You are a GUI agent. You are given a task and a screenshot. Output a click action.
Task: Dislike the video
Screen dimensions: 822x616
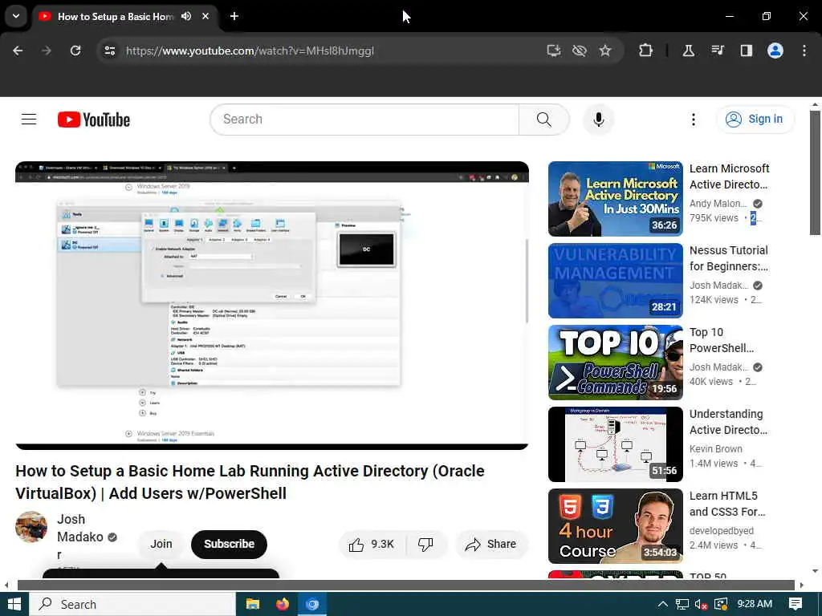426,545
